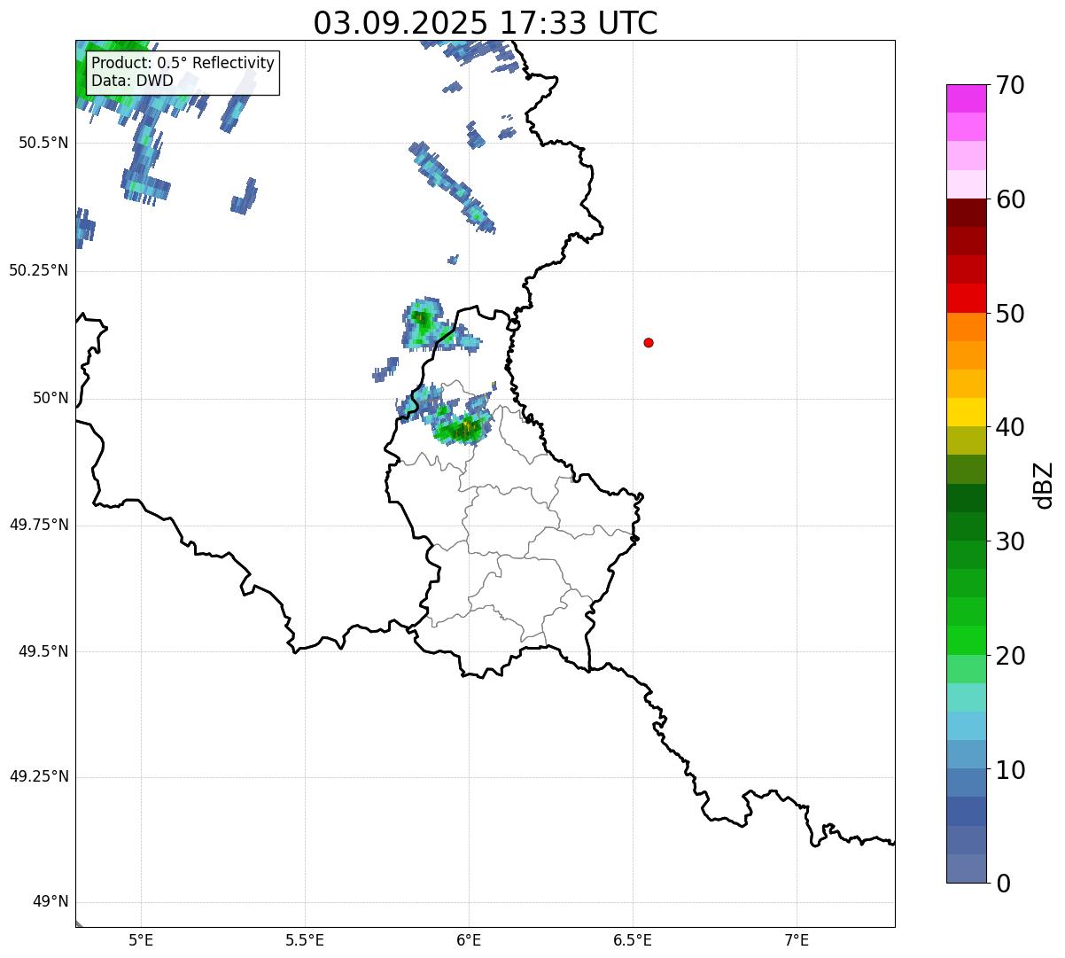Click the green radar cell northwest of Luxembourg
The image size is (1065, 958).
pos(424,323)
